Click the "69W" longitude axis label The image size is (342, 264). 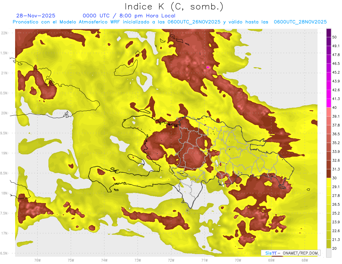pos(271,260)
